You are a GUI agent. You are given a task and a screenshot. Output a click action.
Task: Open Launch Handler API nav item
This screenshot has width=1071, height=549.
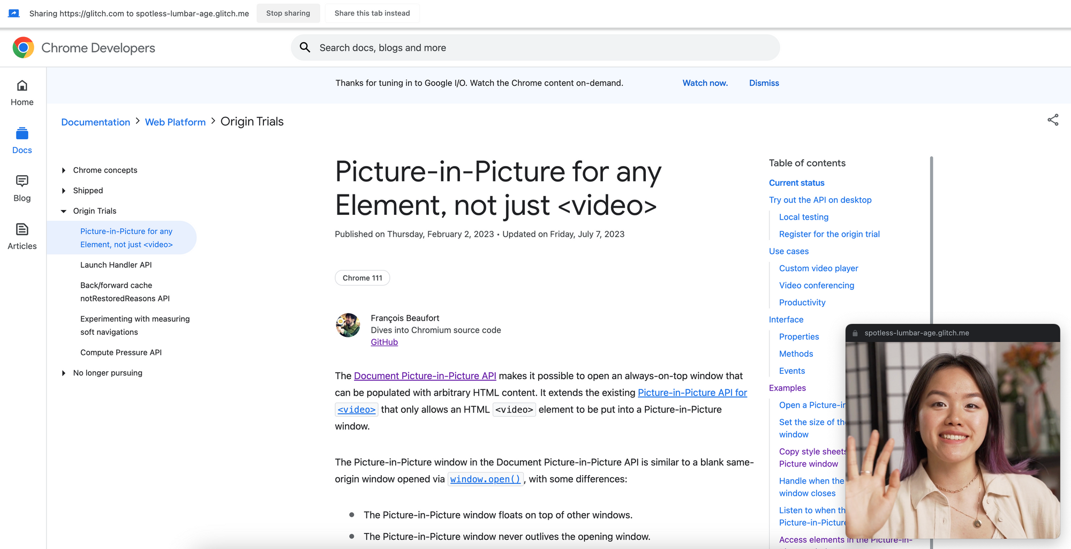click(x=116, y=265)
